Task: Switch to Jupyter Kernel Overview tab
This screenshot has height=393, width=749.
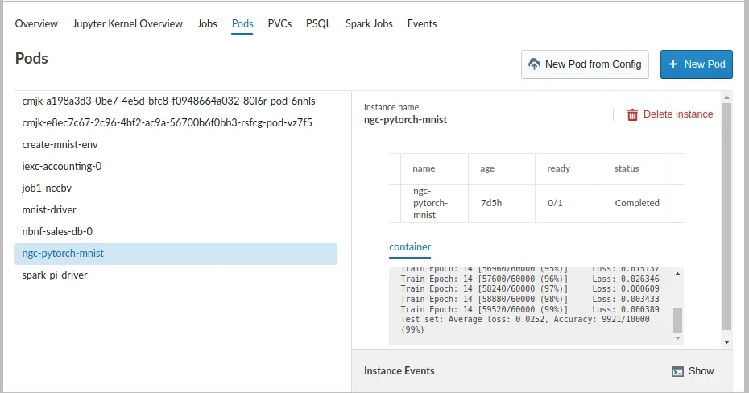Action: pyautogui.click(x=127, y=24)
